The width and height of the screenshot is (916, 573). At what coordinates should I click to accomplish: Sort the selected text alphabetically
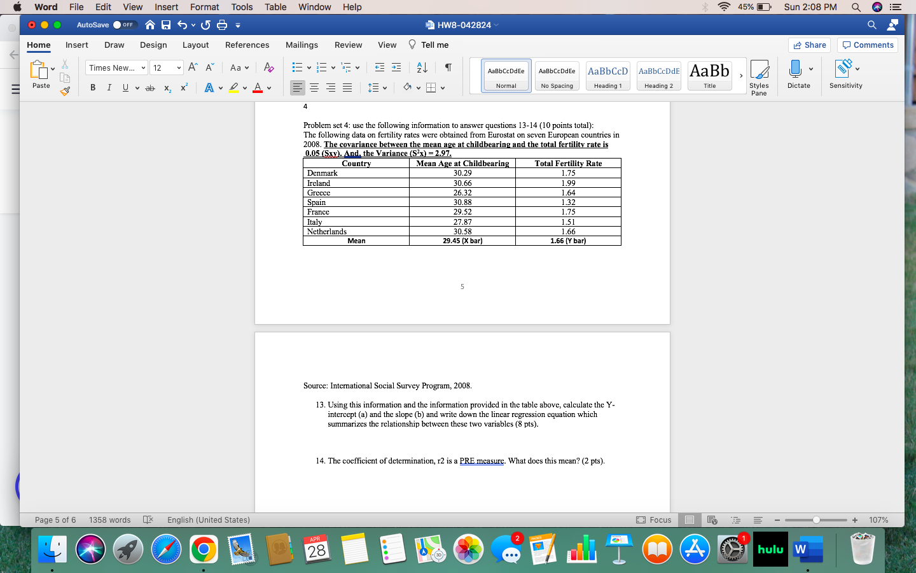(421, 67)
